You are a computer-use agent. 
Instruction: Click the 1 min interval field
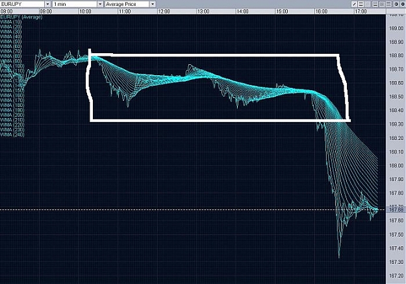pos(75,4)
